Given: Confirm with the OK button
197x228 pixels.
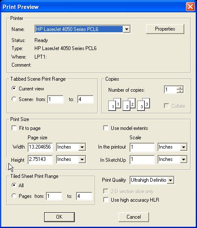Looking at the screenshot, I should coord(59,217).
